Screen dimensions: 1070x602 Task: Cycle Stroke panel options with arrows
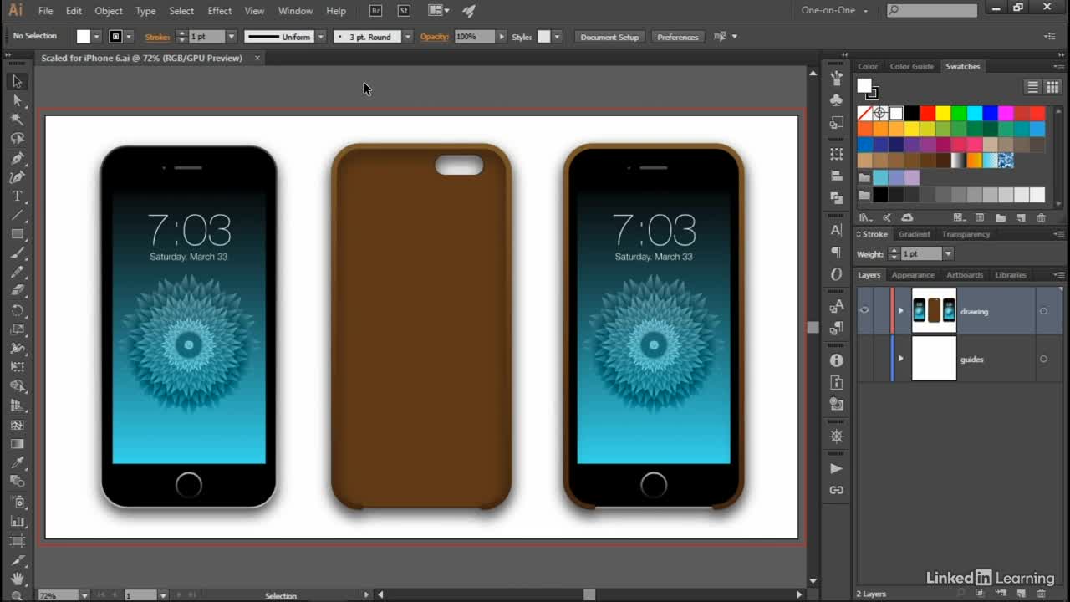point(859,234)
